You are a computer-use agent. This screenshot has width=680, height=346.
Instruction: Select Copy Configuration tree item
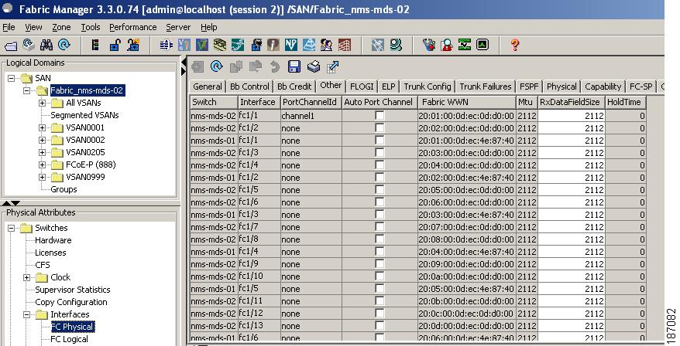(71, 302)
